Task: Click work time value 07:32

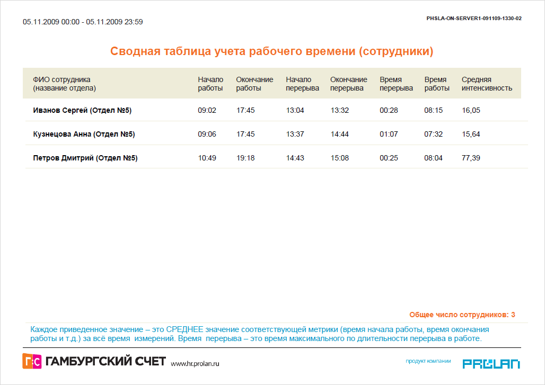Action: 434,134
